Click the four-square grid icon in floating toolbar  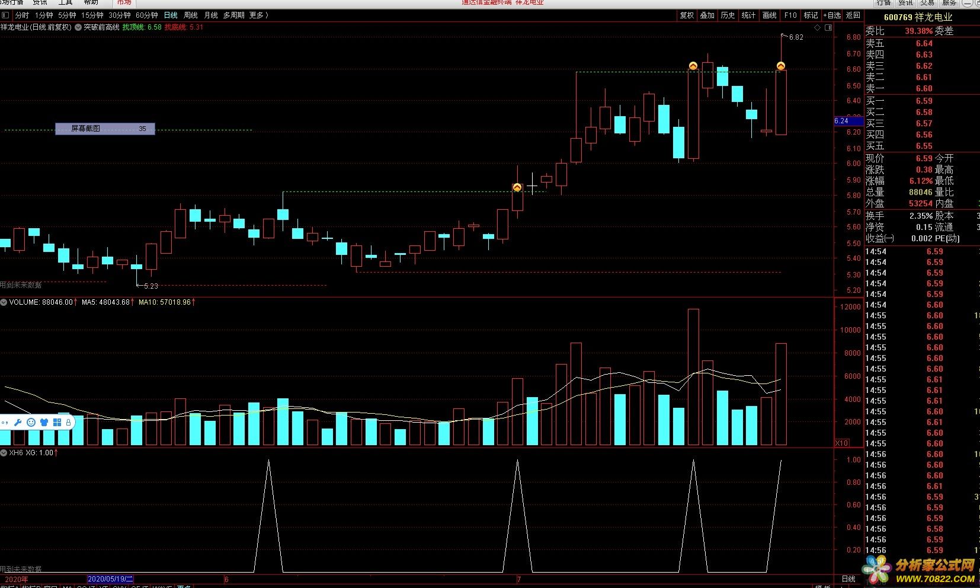(57, 423)
